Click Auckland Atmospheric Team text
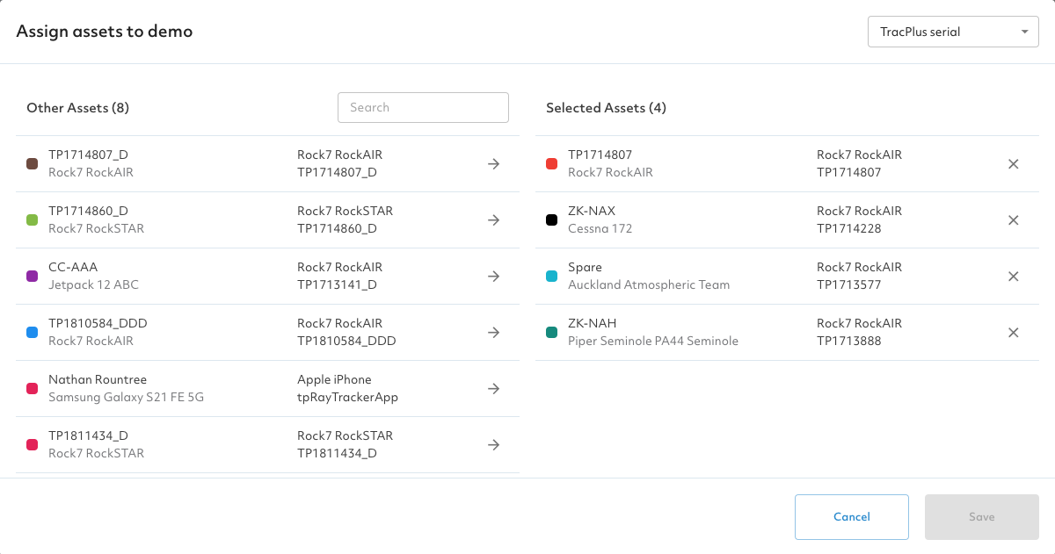The image size is (1055, 554). pyautogui.click(x=649, y=284)
